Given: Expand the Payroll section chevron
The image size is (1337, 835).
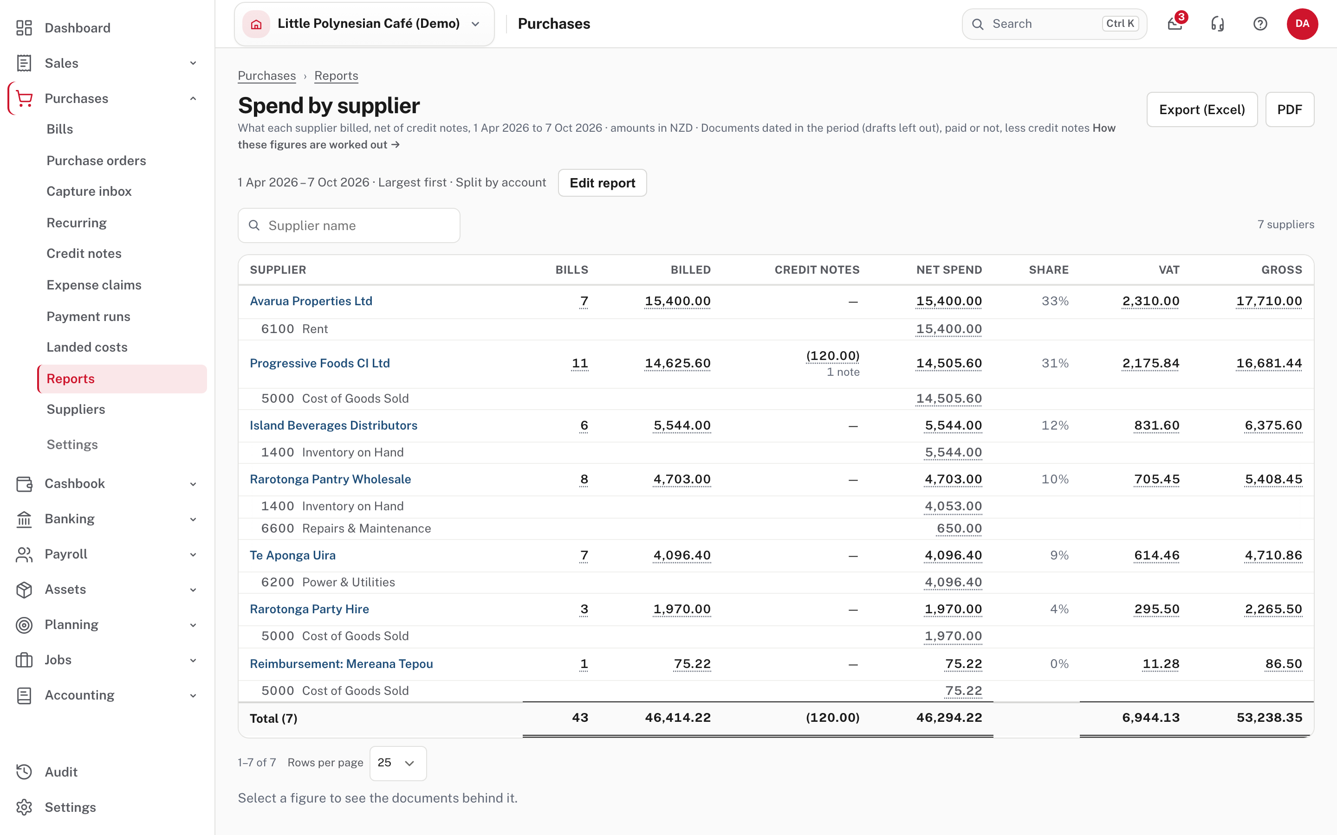Looking at the screenshot, I should 194,554.
